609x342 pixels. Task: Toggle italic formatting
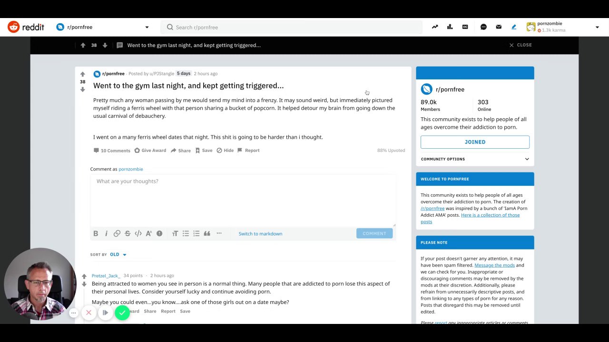point(106,233)
